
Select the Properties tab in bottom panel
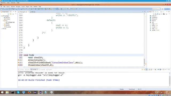coord(42,70)
